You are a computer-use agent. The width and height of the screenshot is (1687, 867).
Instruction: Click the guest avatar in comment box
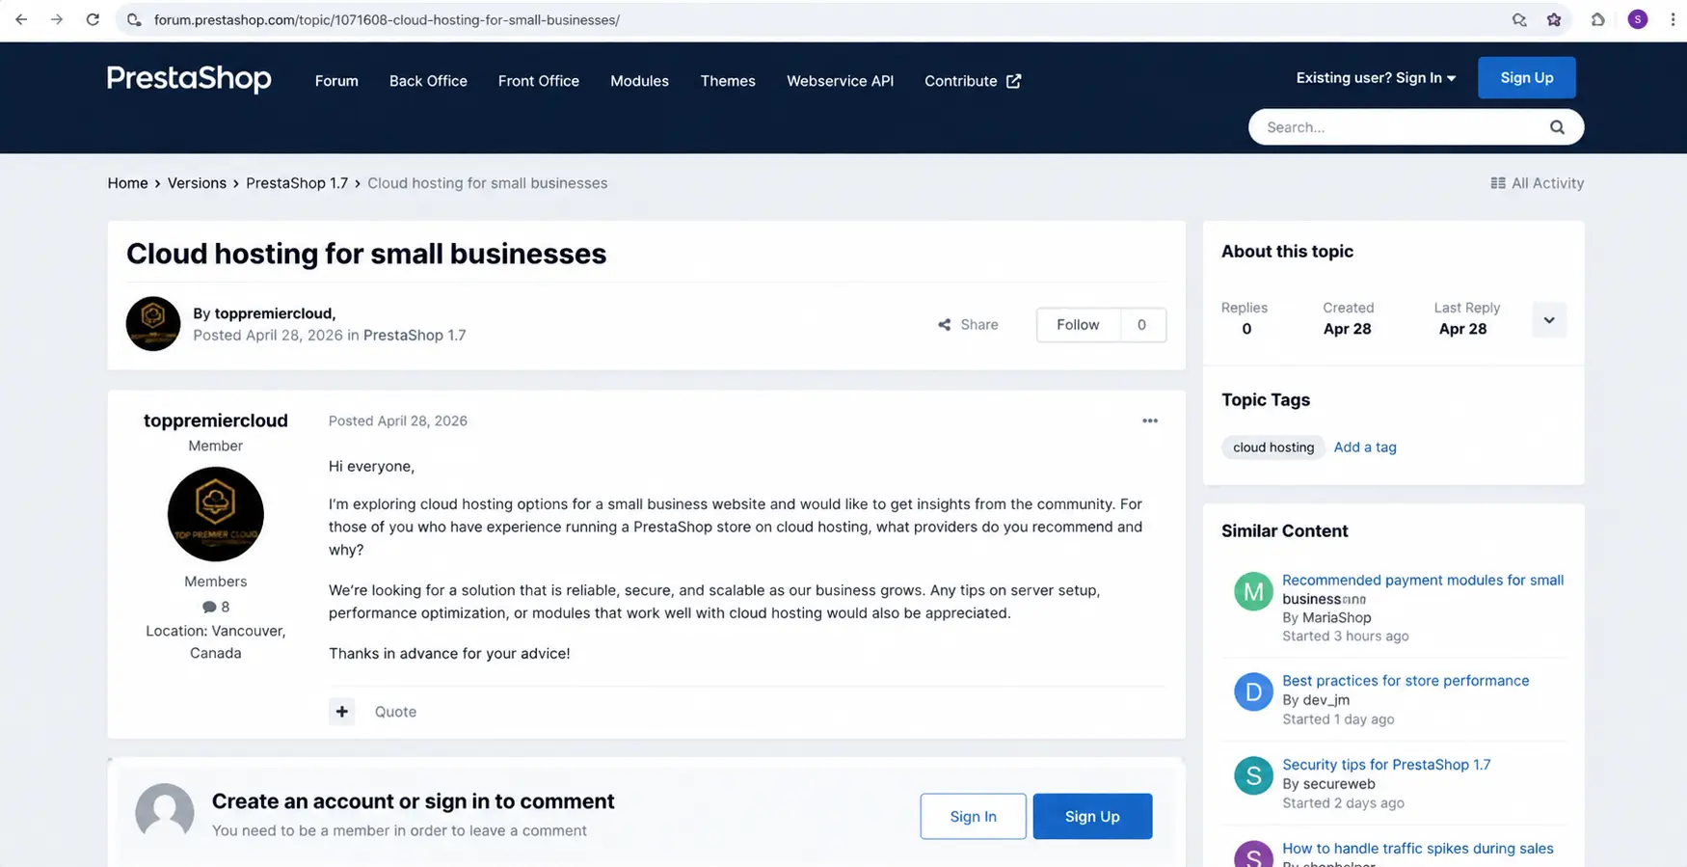click(x=165, y=812)
